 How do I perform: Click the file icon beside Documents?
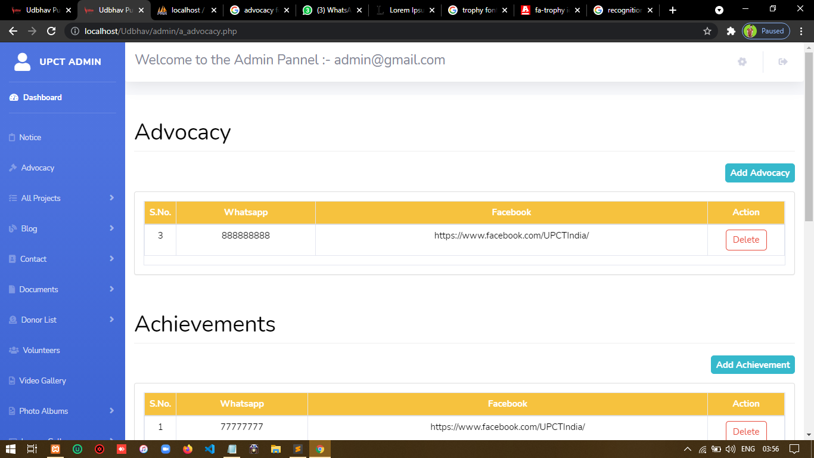(x=12, y=289)
